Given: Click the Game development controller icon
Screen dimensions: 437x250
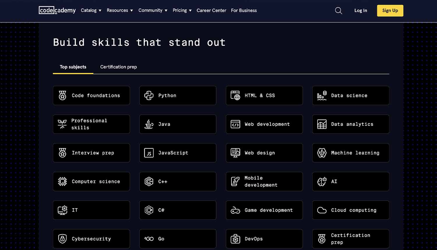Looking at the screenshot, I should [x=235, y=210].
